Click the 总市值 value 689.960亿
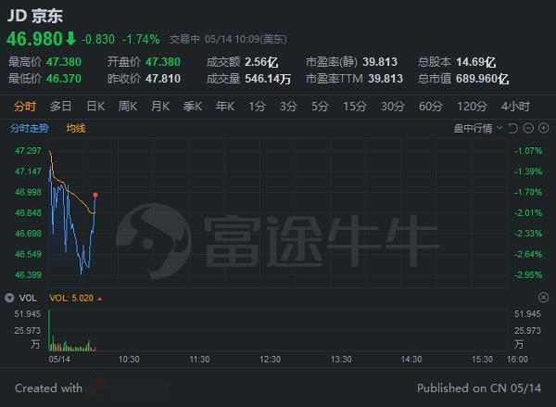Screen dimensions: 556x407 click(482, 79)
